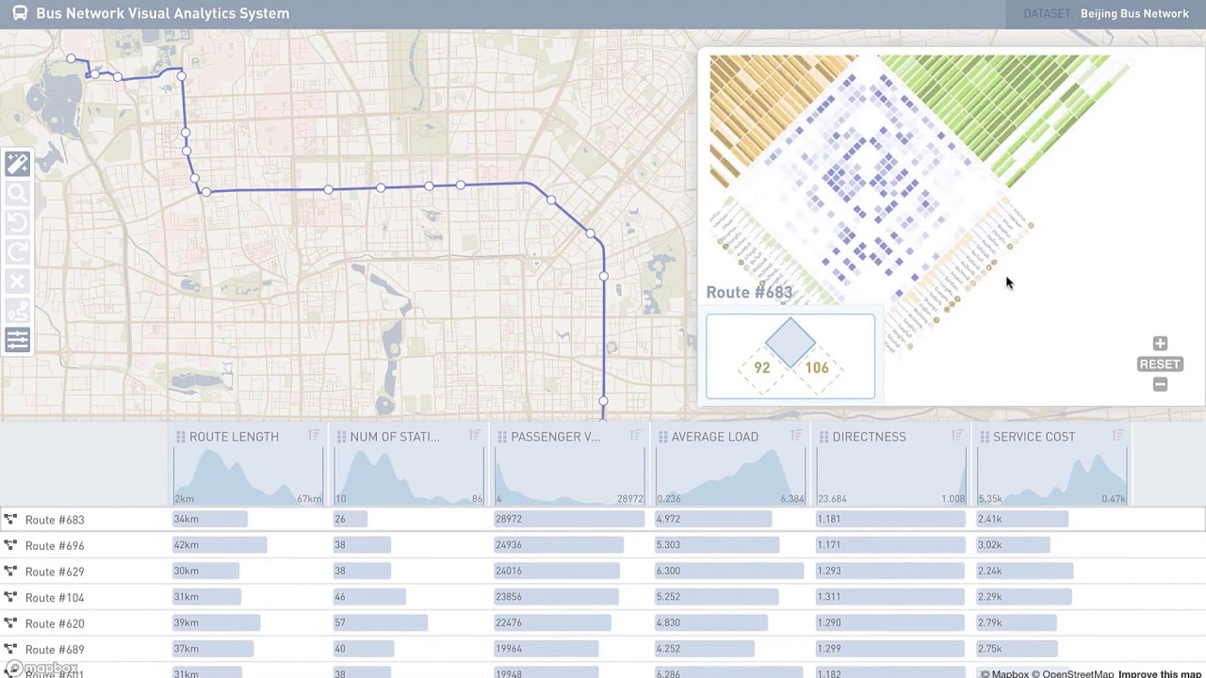Screen dimensions: 1206x678
Task: Sort by Average Load column
Action: point(796,436)
